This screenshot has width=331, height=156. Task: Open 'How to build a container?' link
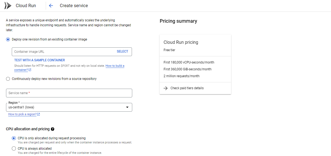pos(69,68)
